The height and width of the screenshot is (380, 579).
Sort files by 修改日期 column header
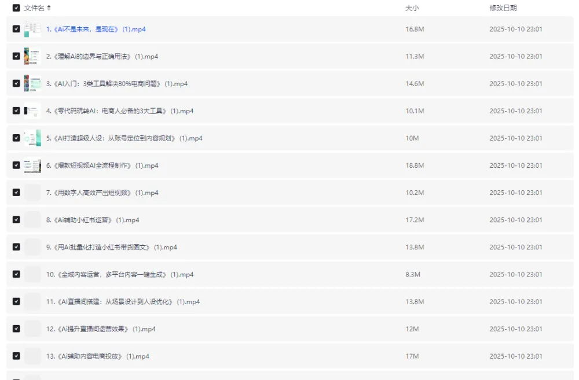coord(503,8)
